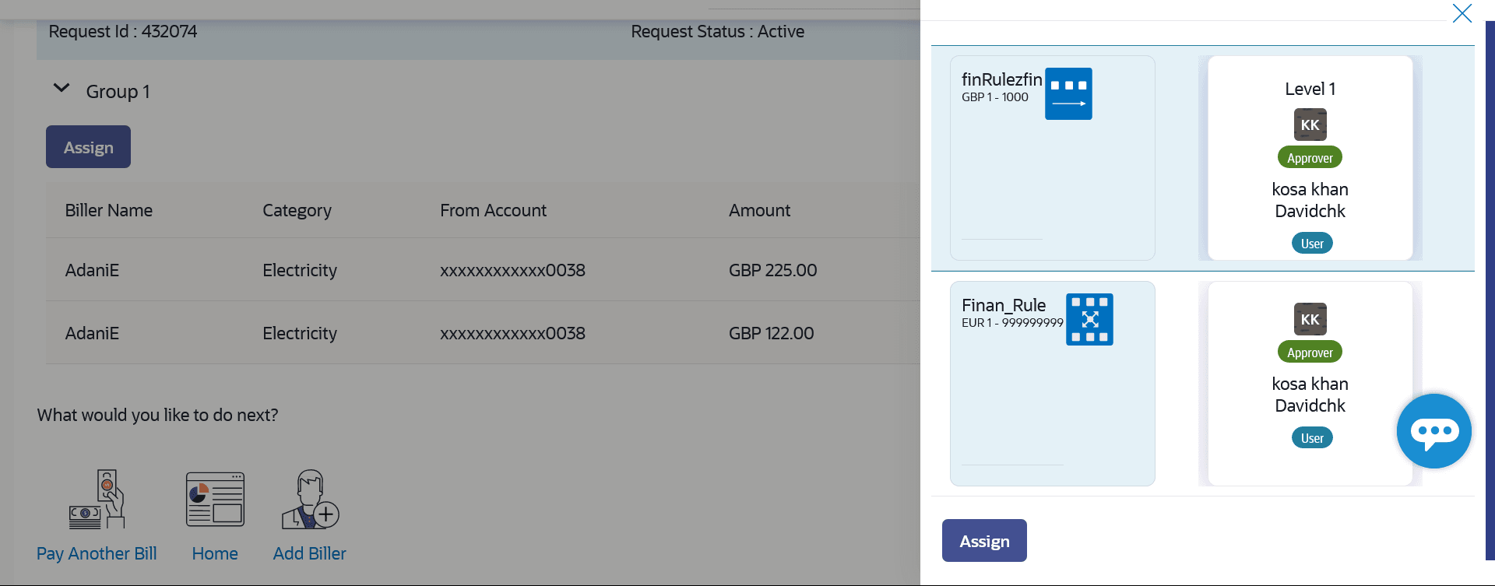Click the finRulezfin sequential workflow icon
Screen dimensions: 1495x586
pyautogui.click(x=1068, y=94)
